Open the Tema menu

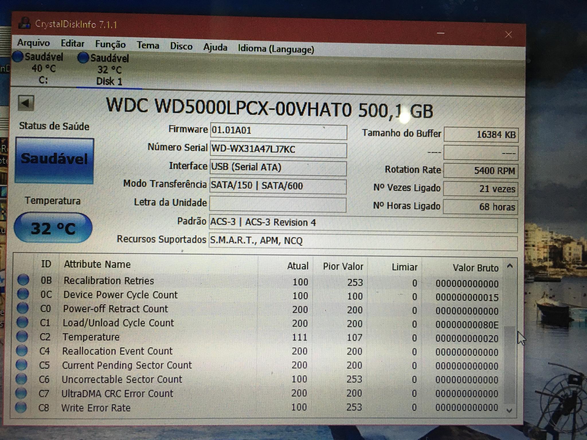coord(148,45)
